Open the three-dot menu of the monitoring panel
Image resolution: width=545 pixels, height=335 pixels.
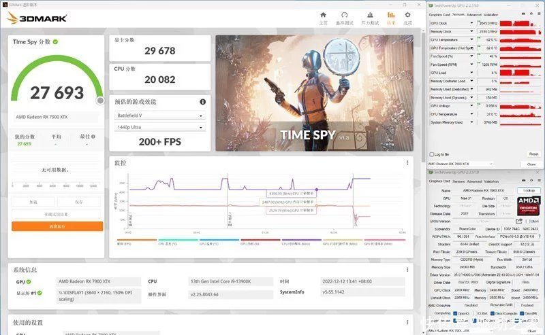(407, 162)
